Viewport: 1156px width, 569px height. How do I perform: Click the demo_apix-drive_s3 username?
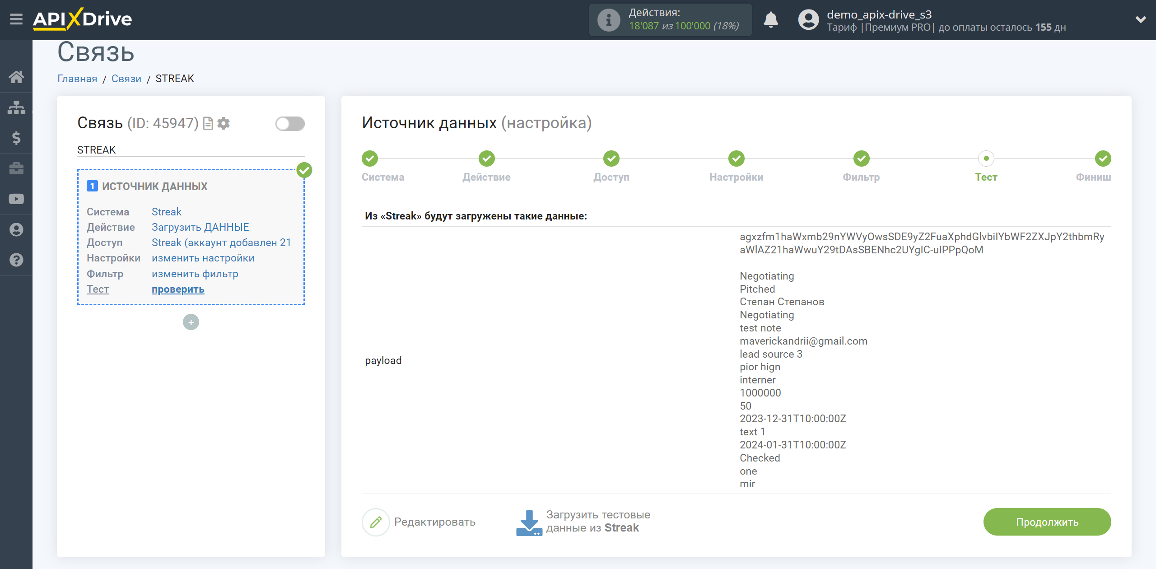point(879,14)
